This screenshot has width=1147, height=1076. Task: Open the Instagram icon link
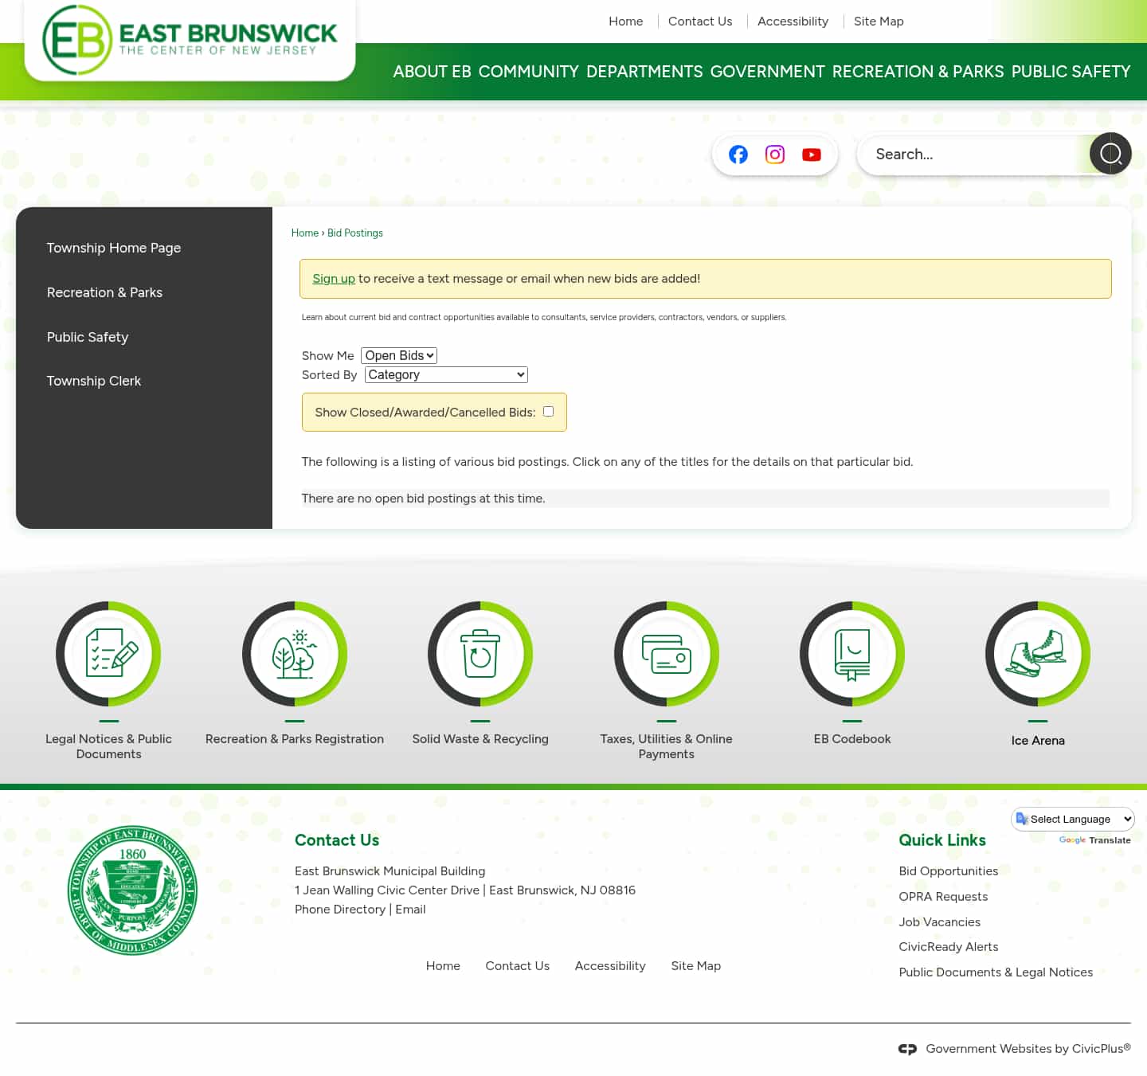point(775,155)
